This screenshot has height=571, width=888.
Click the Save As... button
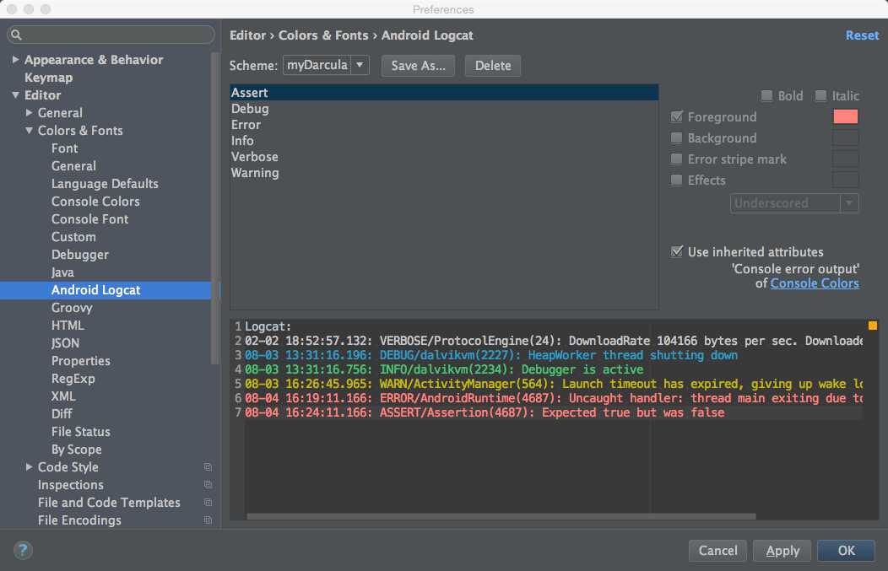[419, 66]
